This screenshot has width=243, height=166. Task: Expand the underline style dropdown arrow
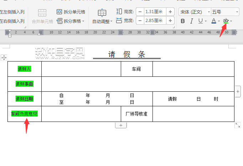click(206, 21)
